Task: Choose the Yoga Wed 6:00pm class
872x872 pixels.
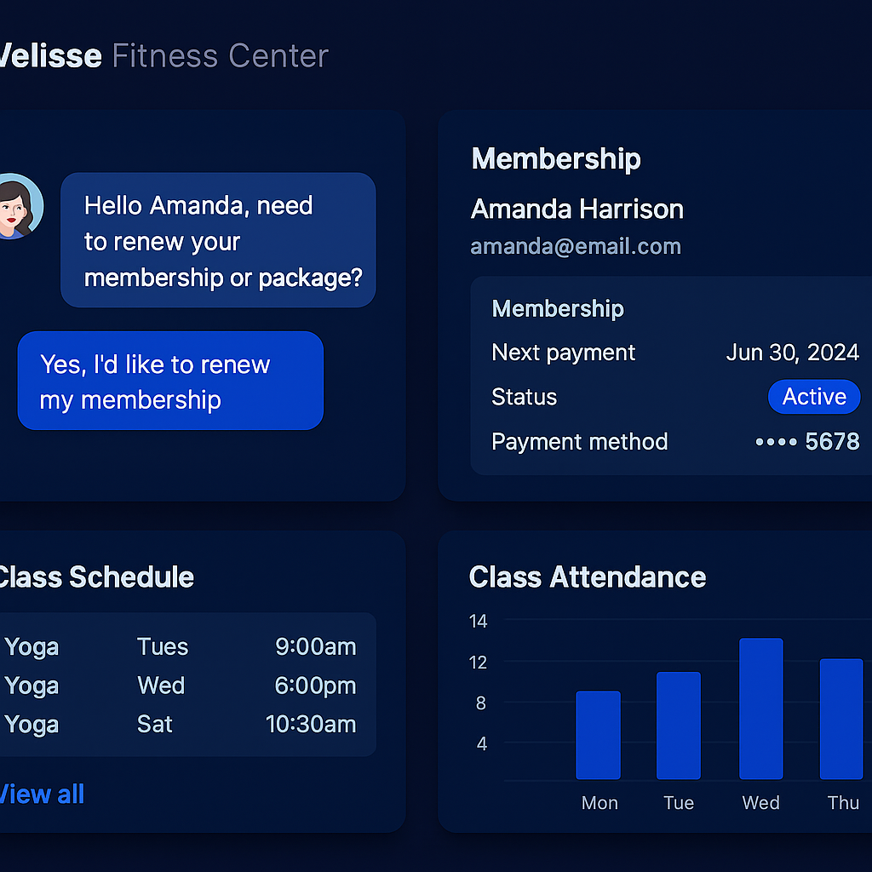Action: pyautogui.click(x=181, y=686)
